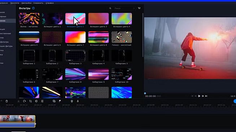Select the Вспышки цвета 1 filter
This screenshot has width=236, height=132.
pyautogui.click(x=52, y=19)
